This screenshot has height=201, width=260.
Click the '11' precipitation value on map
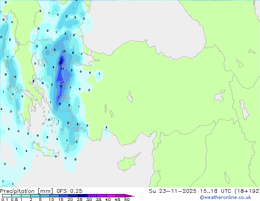pyautogui.click(x=62, y=69)
